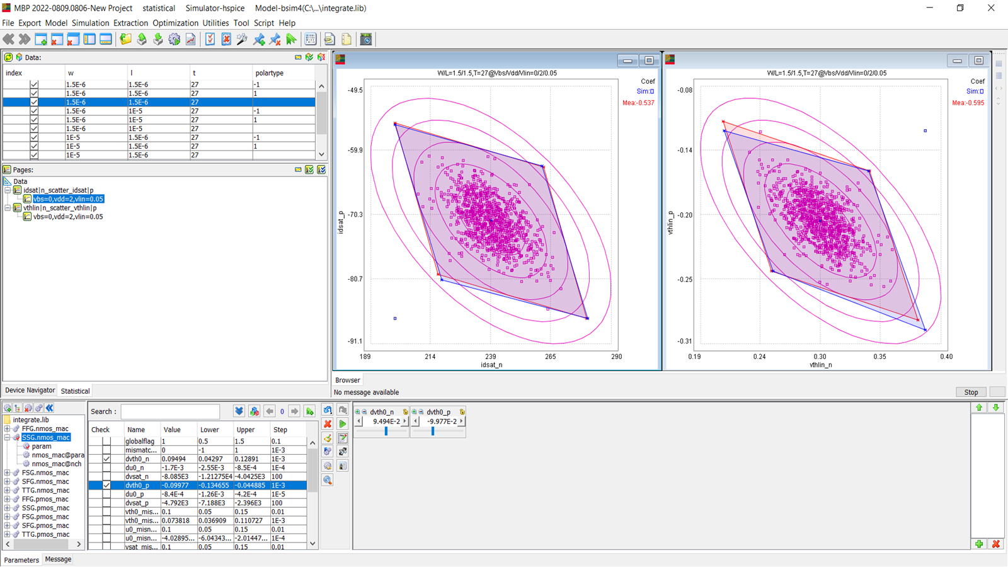
Task: Collapse the SSG.nmos_mac tree node
Action: point(6,437)
